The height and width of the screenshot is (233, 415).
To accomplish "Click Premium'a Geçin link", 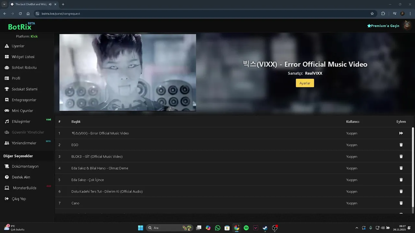I will [x=383, y=26].
